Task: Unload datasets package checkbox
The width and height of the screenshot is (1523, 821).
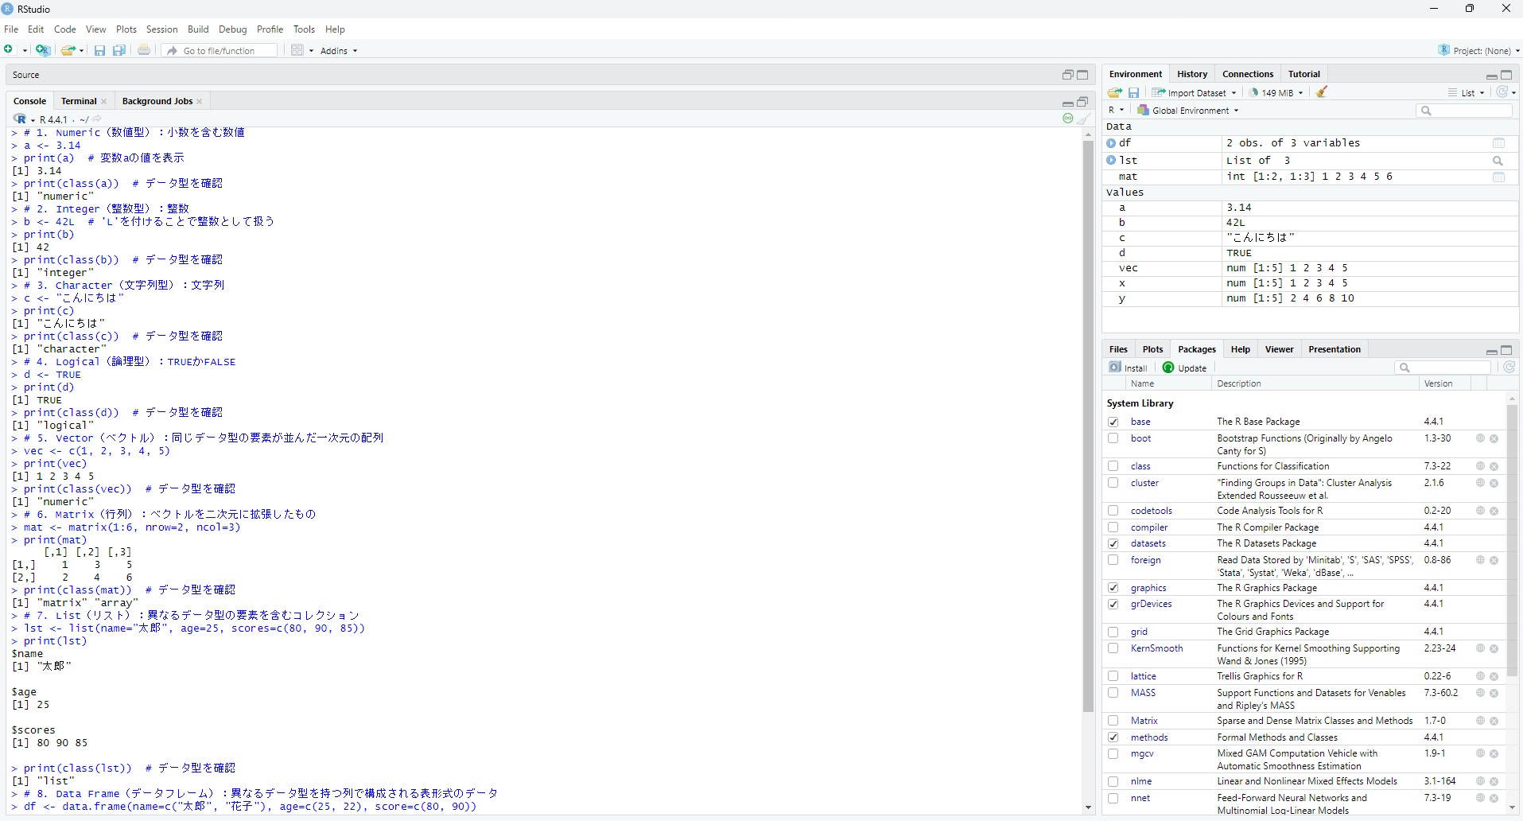Action: coord(1113,543)
